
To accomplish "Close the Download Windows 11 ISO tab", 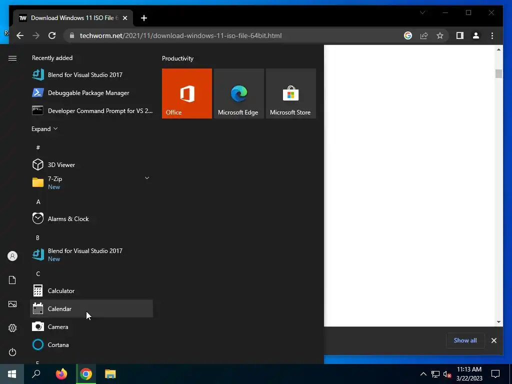I will [124, 18].
